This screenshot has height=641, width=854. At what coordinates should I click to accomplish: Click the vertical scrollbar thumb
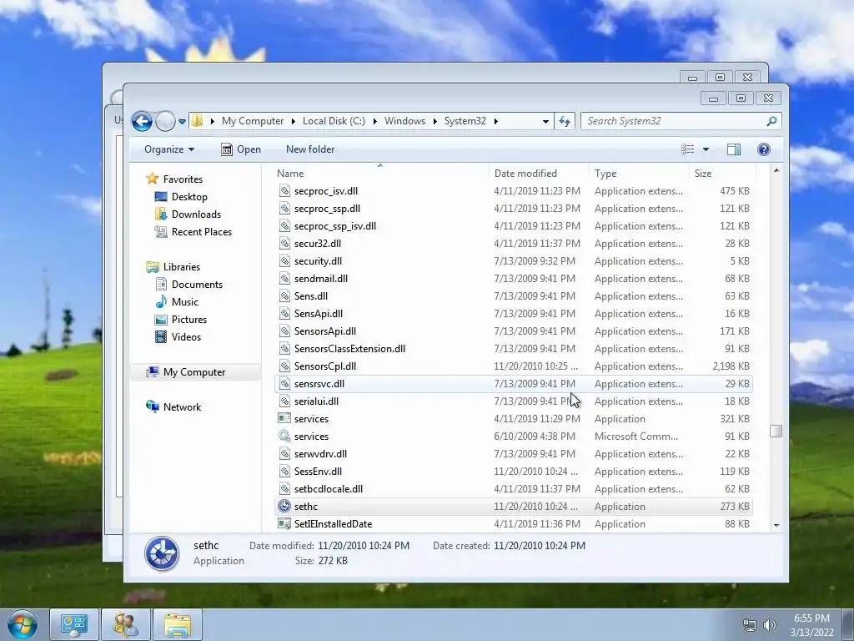pyautogui.click(x=776, y=431)
